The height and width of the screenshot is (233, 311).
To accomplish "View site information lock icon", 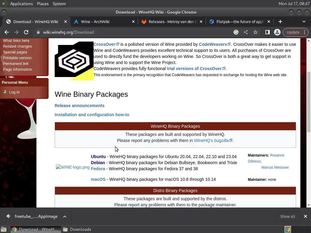I will 38,32.
